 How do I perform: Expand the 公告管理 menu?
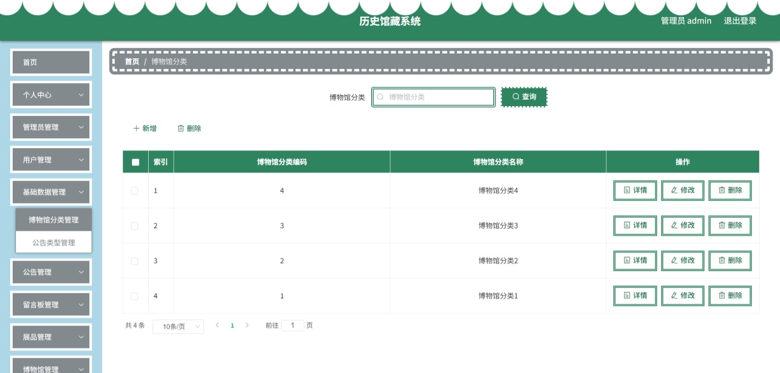[x=51, y=272]
